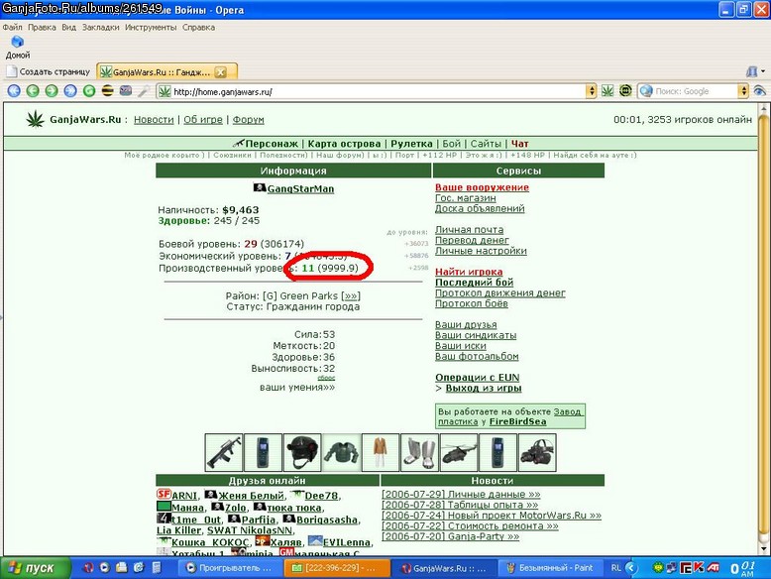Click the Kaspersky K icon in the system tray
This screenshot has height=579, width=771.
click(699, 568)
